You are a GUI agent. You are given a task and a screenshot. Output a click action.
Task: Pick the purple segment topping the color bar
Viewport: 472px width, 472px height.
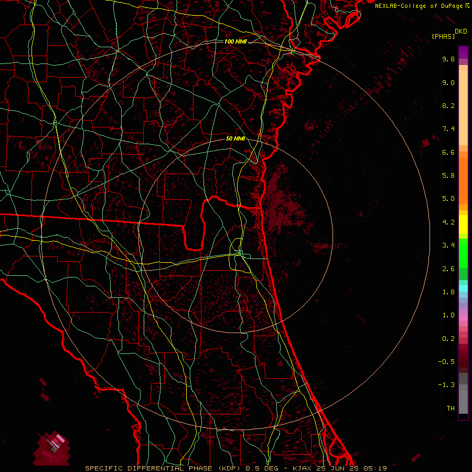click(463, 52)
